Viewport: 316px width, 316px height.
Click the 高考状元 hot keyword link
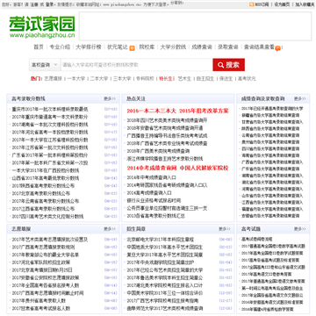coord(247,78)
